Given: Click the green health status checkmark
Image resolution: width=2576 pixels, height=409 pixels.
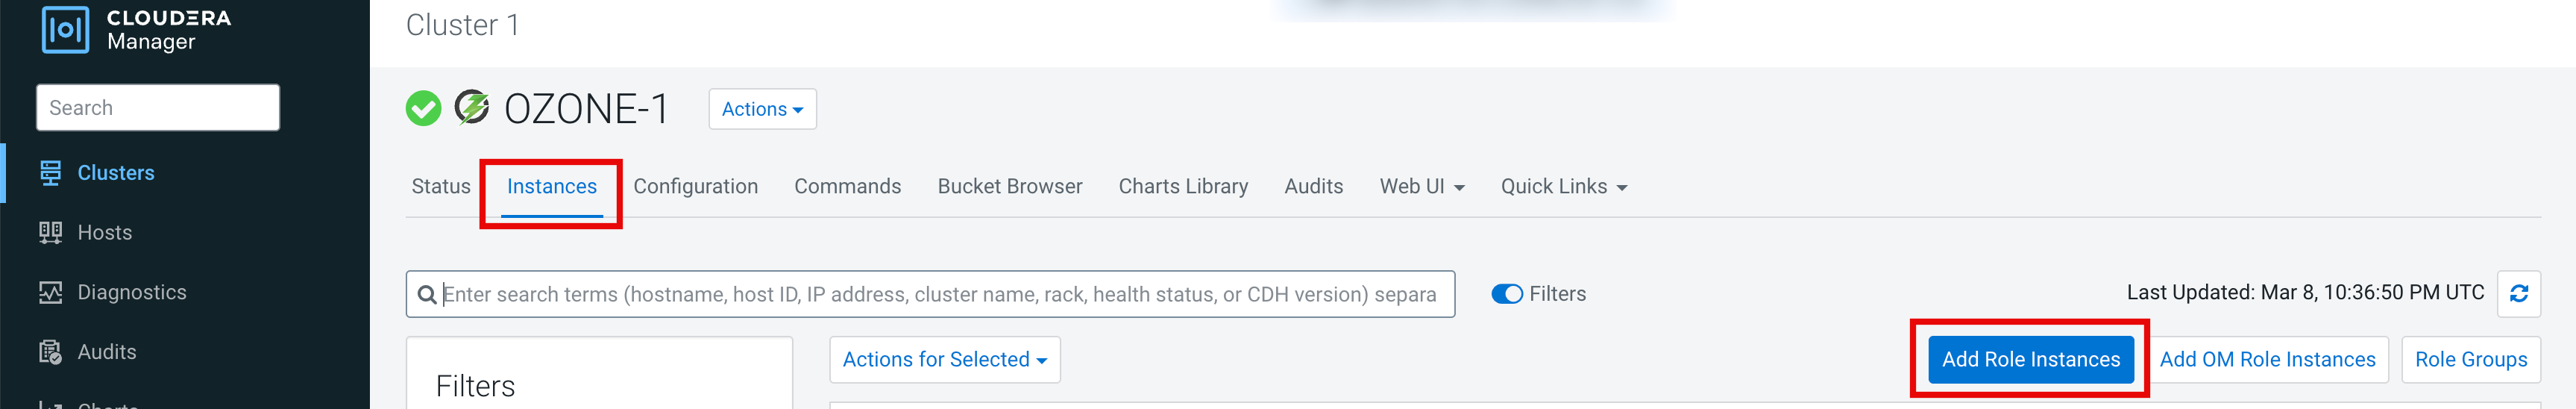Looking at the screenshot, I should 423,109.
